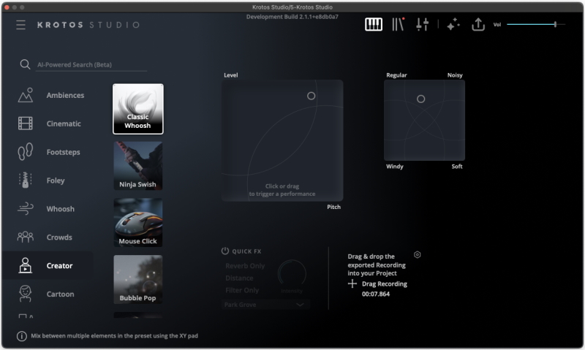Open the Park Grove reverb dropdown
Image resolution: width=585 pixels, height=350 pixels.
[x=265, y=305]
